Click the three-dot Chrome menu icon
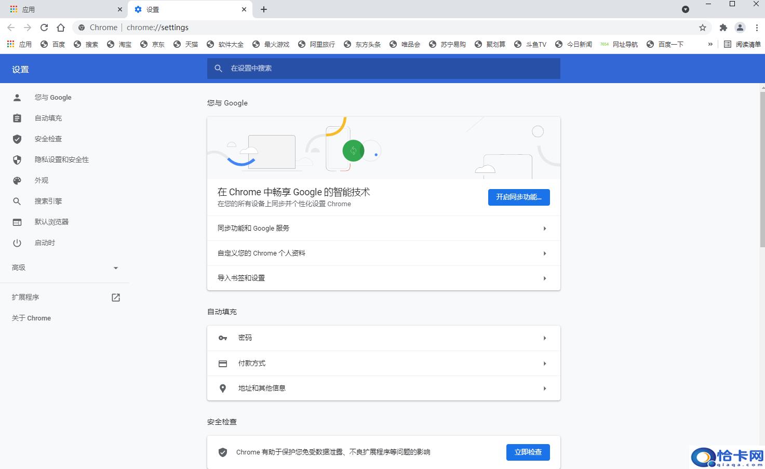This screenshot has width=765, height=469. point(757,28)
